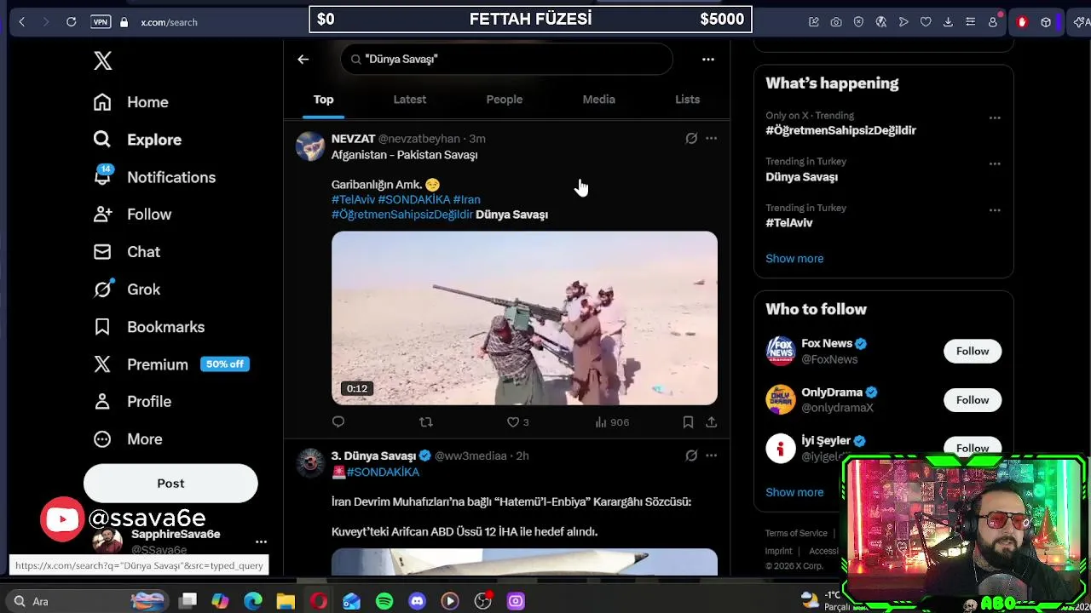1091x613 pixels.
Task: Open File Explorer from taskbar
Action: click(x=286, y=601)
